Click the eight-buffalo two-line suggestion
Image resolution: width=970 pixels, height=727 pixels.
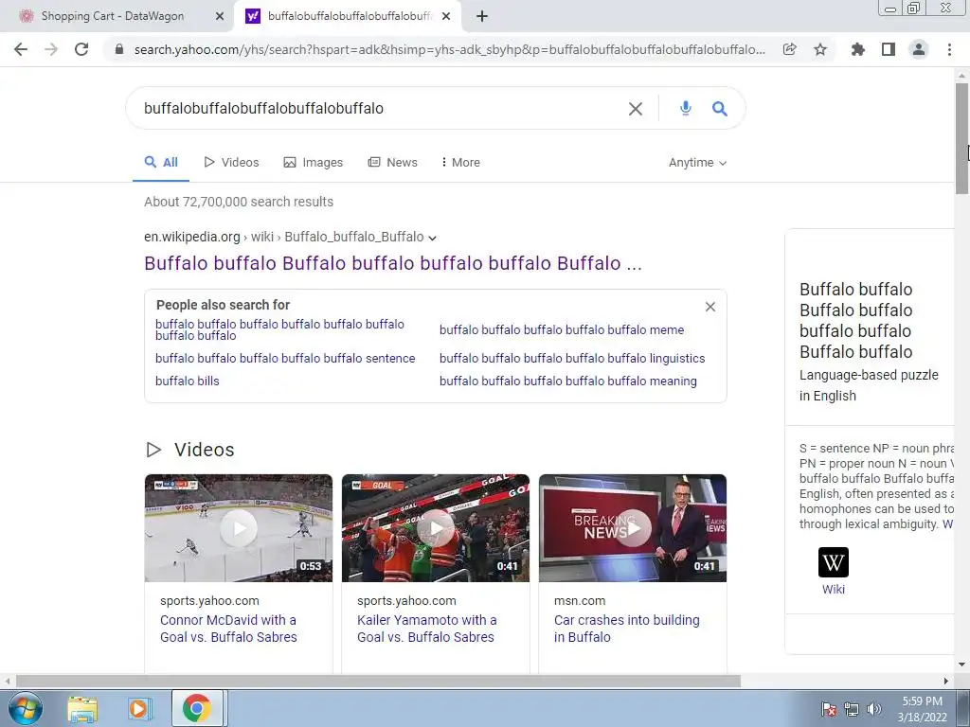[279, 330]
